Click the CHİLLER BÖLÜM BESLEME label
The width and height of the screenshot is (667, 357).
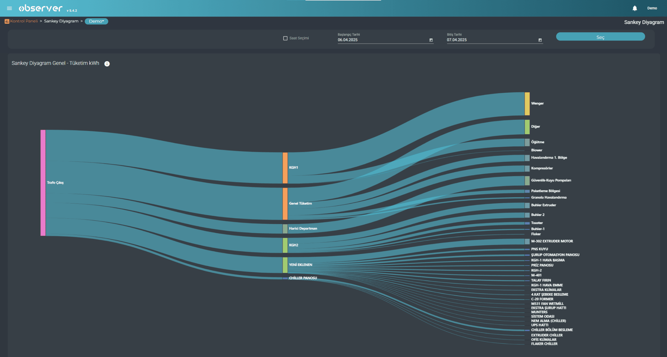(552, 330)
